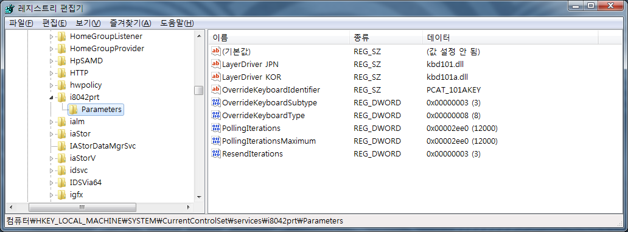Open the 즐겨찾기(A) menu
The image size is (628, 232).
click(x=131, y=23)
